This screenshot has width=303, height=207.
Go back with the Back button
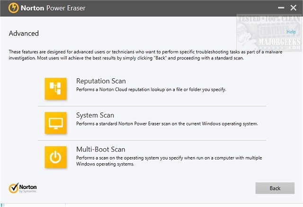[275, 188]
